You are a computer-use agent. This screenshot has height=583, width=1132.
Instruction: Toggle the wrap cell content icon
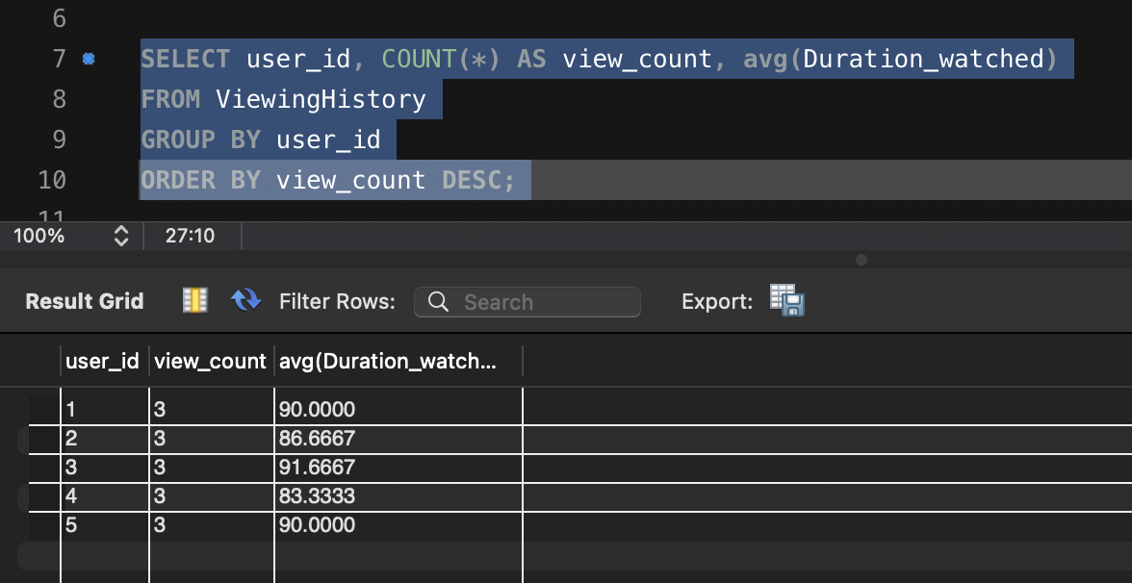click(x=195, y=301)
